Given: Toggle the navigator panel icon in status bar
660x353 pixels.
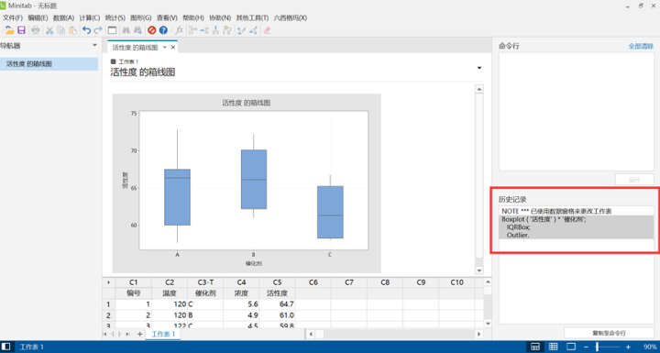Looking at the screenshot, I should point(6,347).
